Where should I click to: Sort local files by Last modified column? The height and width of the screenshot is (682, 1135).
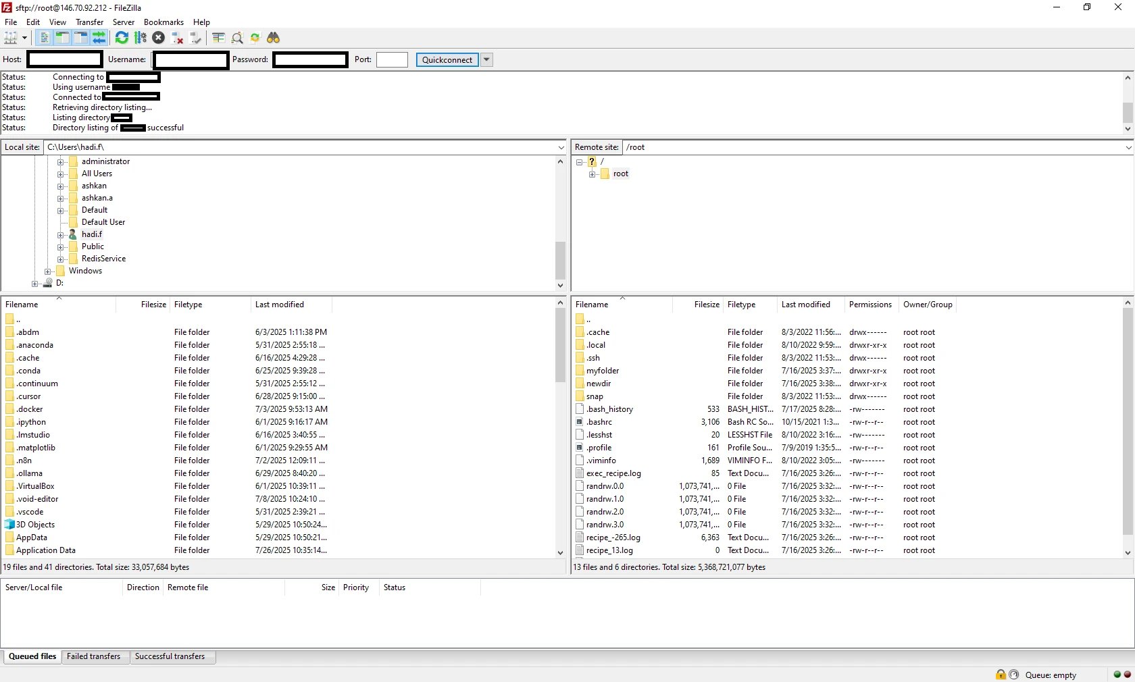(x=291, y=305)
